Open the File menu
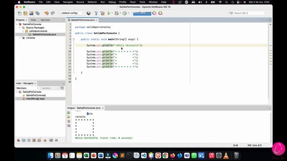The width and height of the screenshot is (287, 161). point(41,2)
